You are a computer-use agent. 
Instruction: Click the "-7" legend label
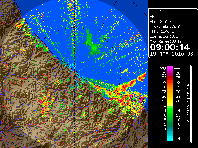(164, 138)
